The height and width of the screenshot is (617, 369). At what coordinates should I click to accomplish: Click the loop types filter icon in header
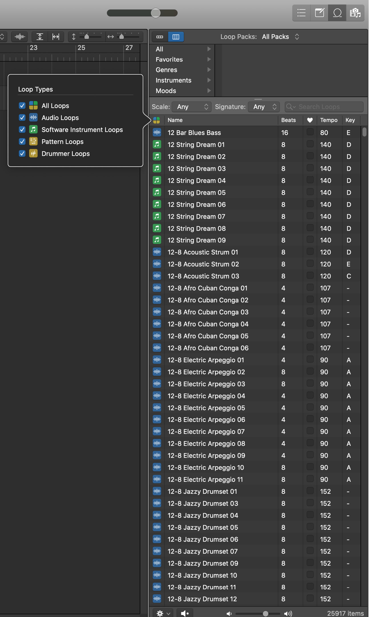pyautogui.click(x=157, y=120)
